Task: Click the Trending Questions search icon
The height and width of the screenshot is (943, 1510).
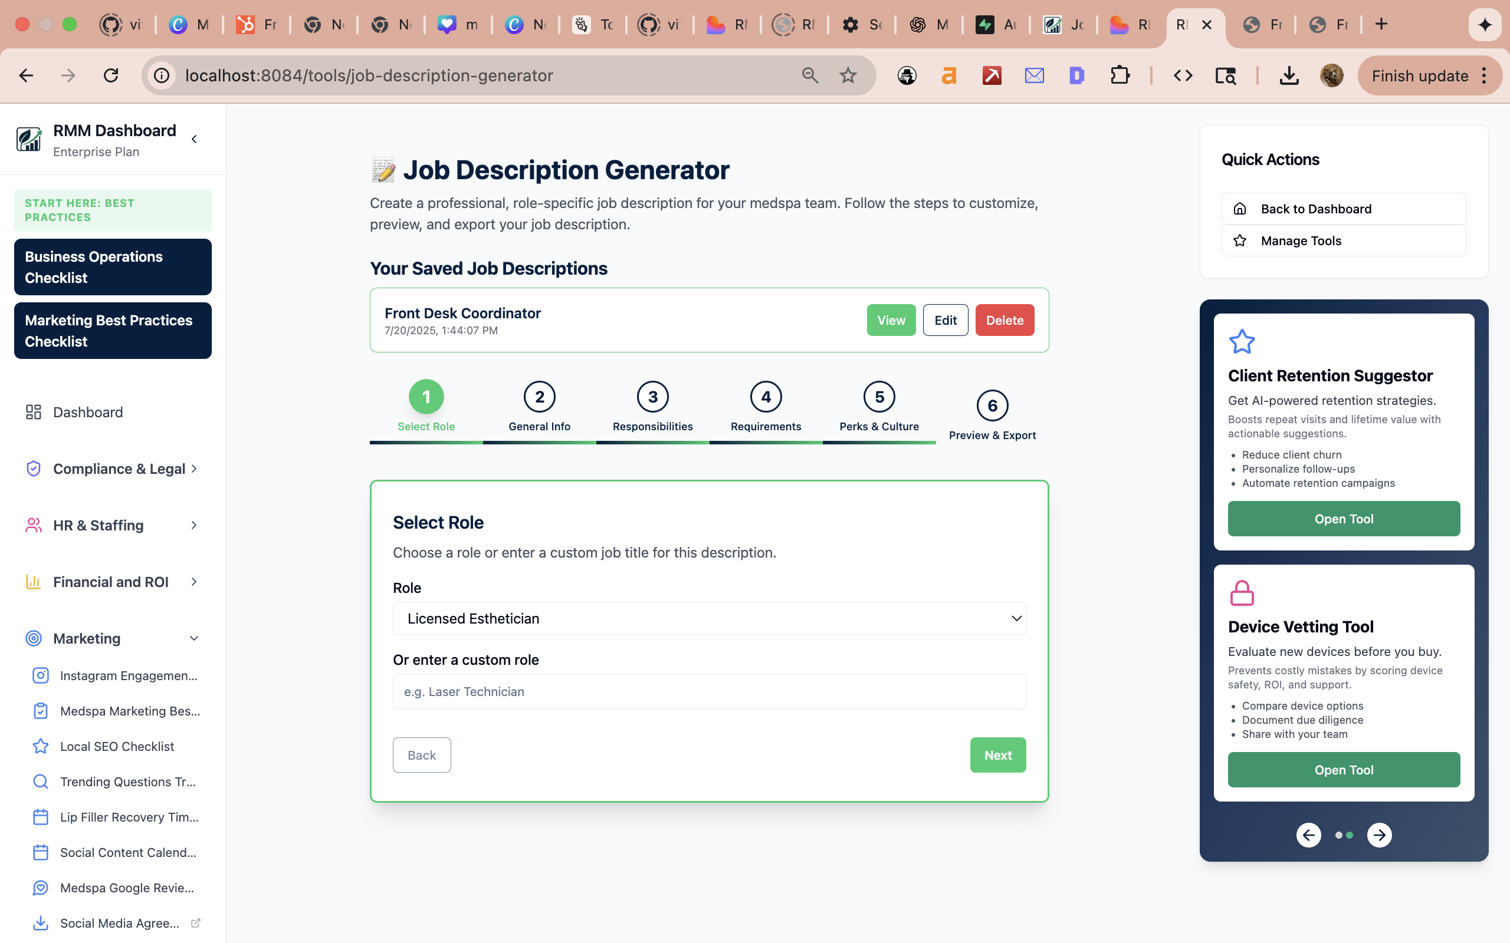Action: pos(41,782)
